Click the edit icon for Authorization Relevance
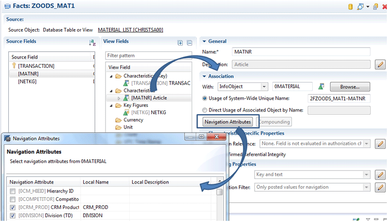The image size is (387, 221). tap(380, 143)
